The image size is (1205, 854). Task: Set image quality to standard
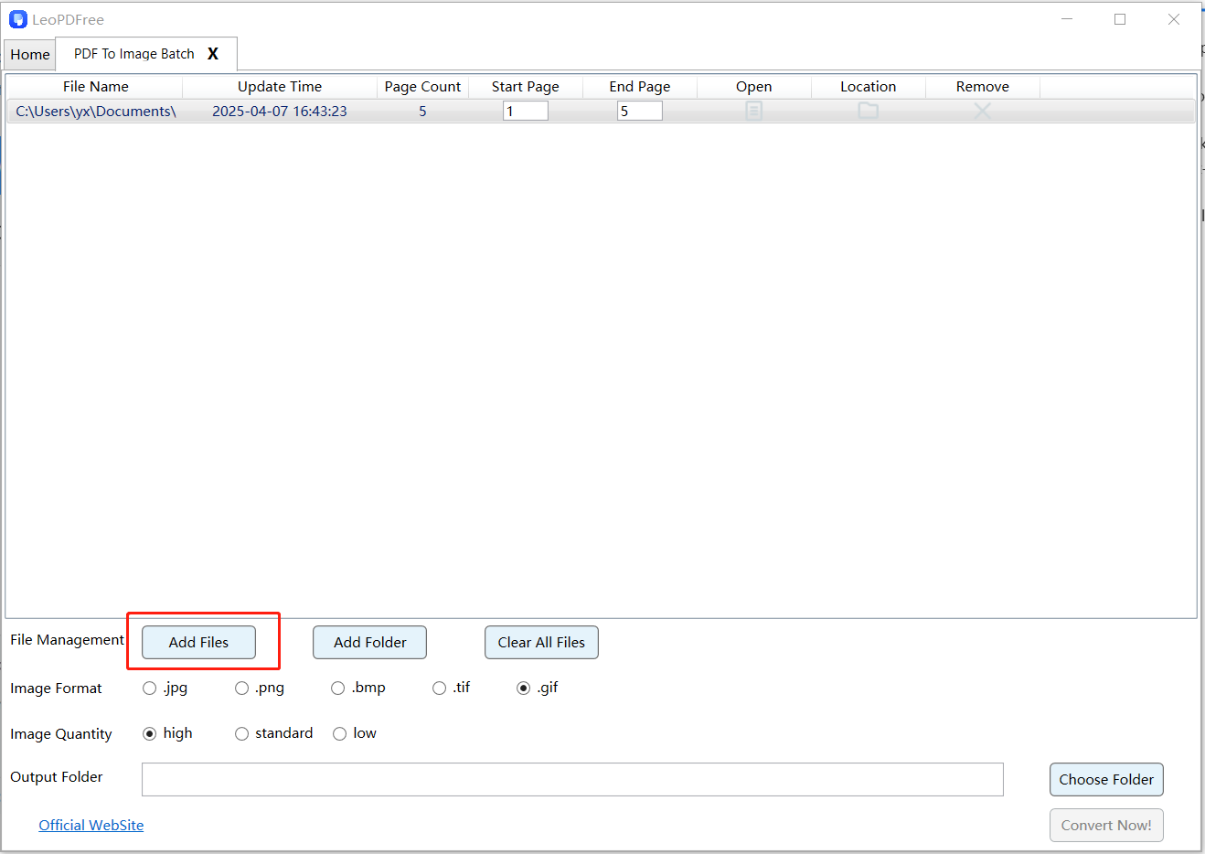click(x=242, y=734)
